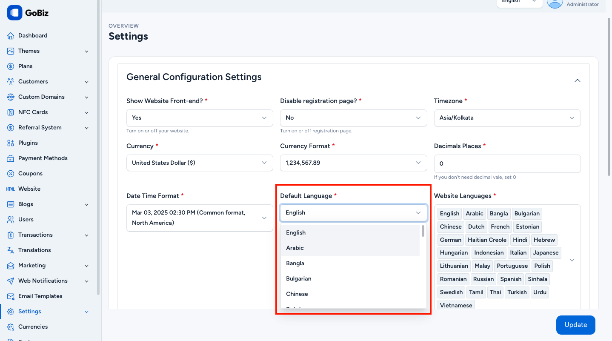The image size is (612, 341).
Task: Click the Plugins icon in sidebar
Action: point(11,143)
